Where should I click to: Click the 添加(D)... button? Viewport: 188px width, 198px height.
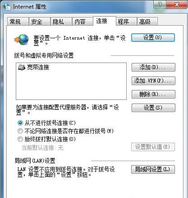pyautogui.click(x=153, y=67)
